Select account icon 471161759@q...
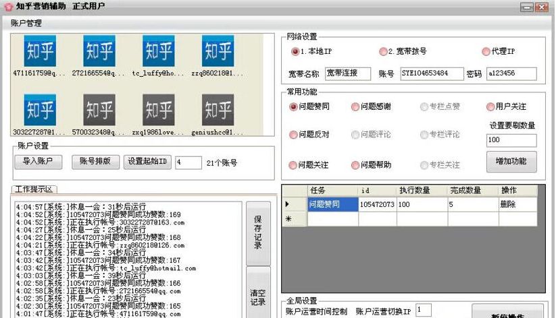This screenshot has height=318, width=556. point(40,51)
